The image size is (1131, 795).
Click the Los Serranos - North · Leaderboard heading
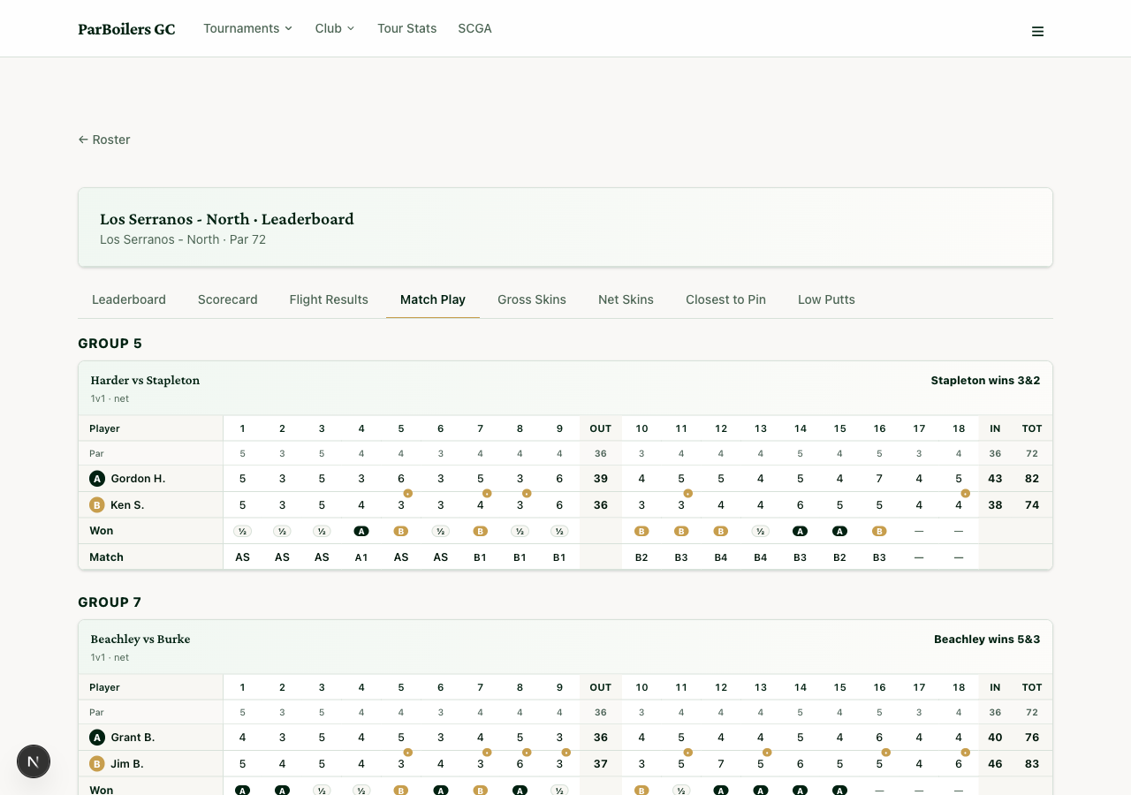(227, 219)
